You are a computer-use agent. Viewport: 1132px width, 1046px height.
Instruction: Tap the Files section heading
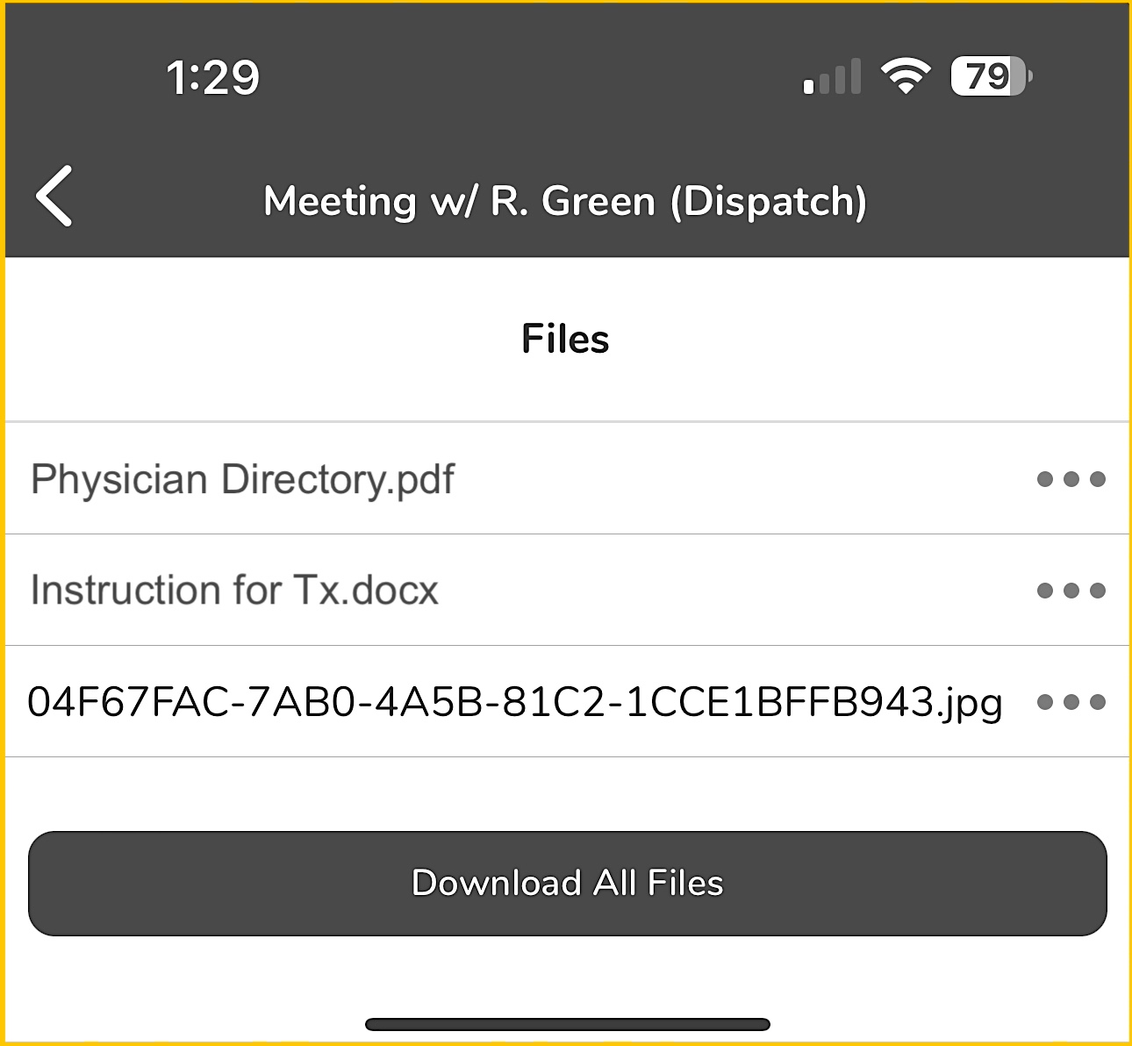click(x=565, y=339)
